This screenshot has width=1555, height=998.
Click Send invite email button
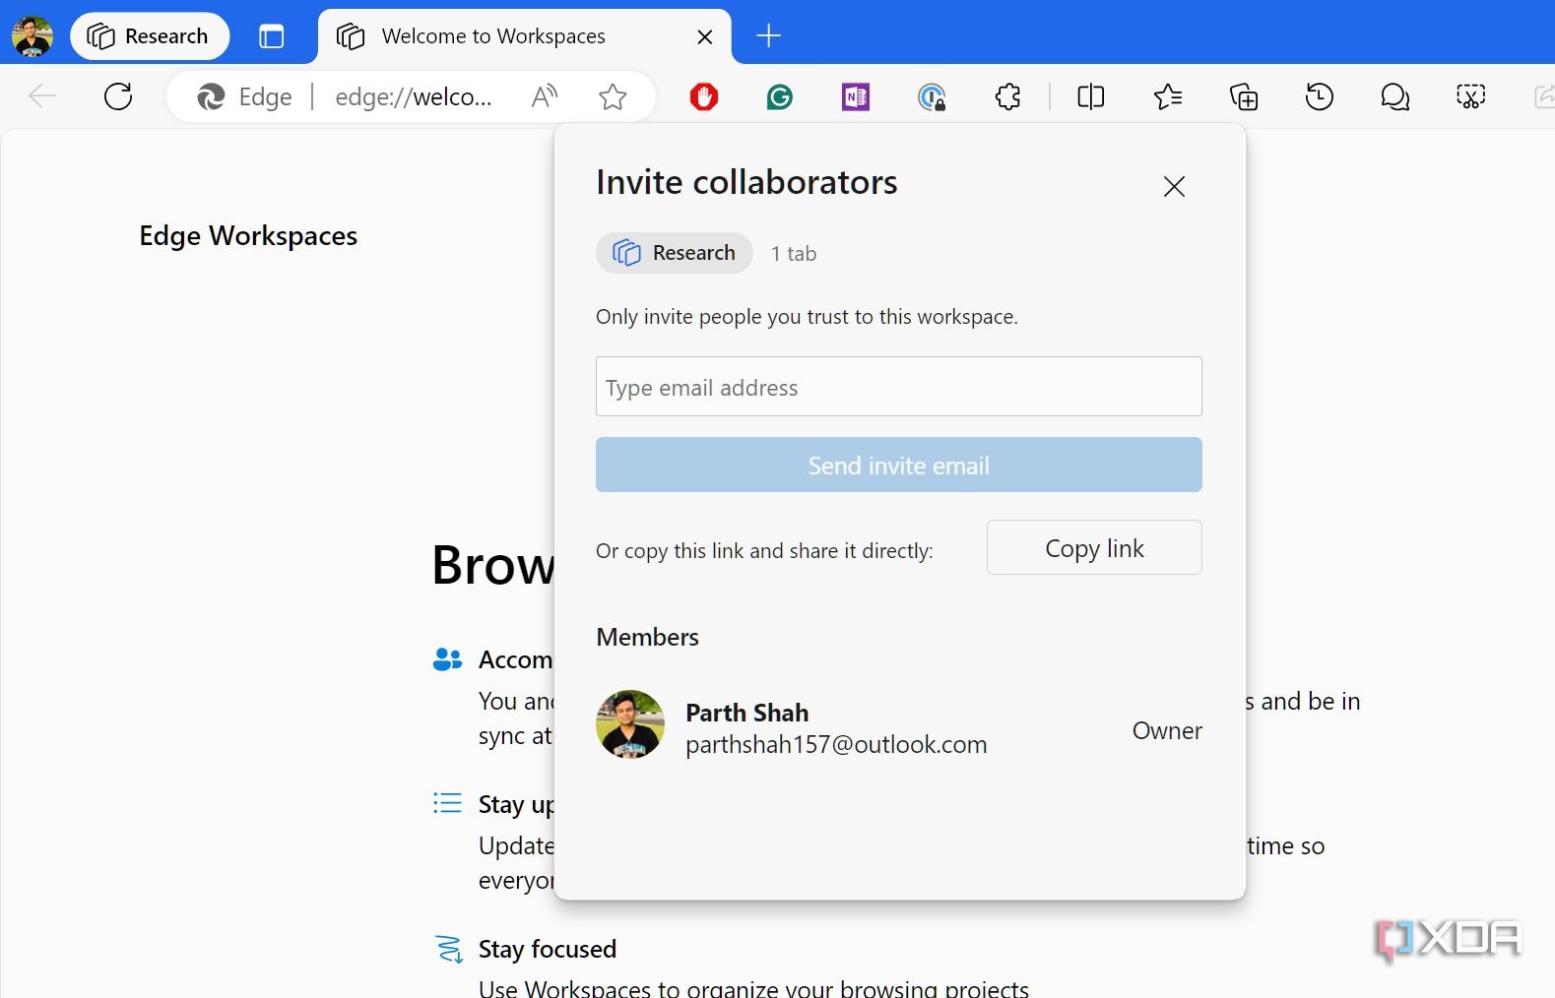pos(898,465)
